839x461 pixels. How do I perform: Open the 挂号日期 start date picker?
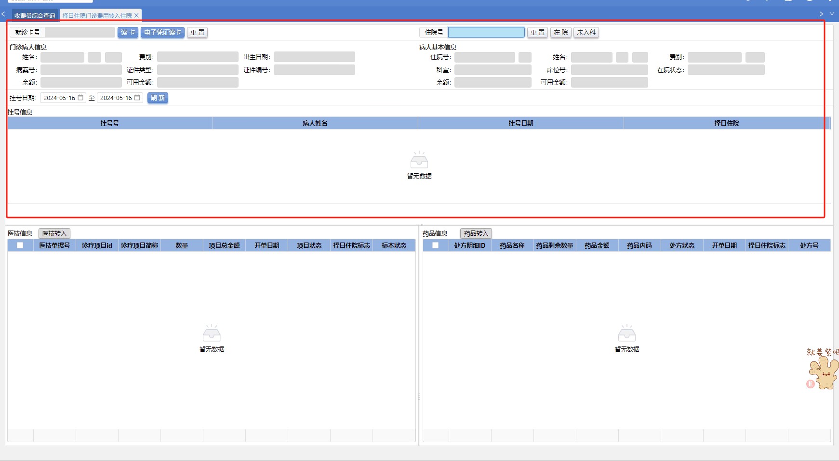63,98
